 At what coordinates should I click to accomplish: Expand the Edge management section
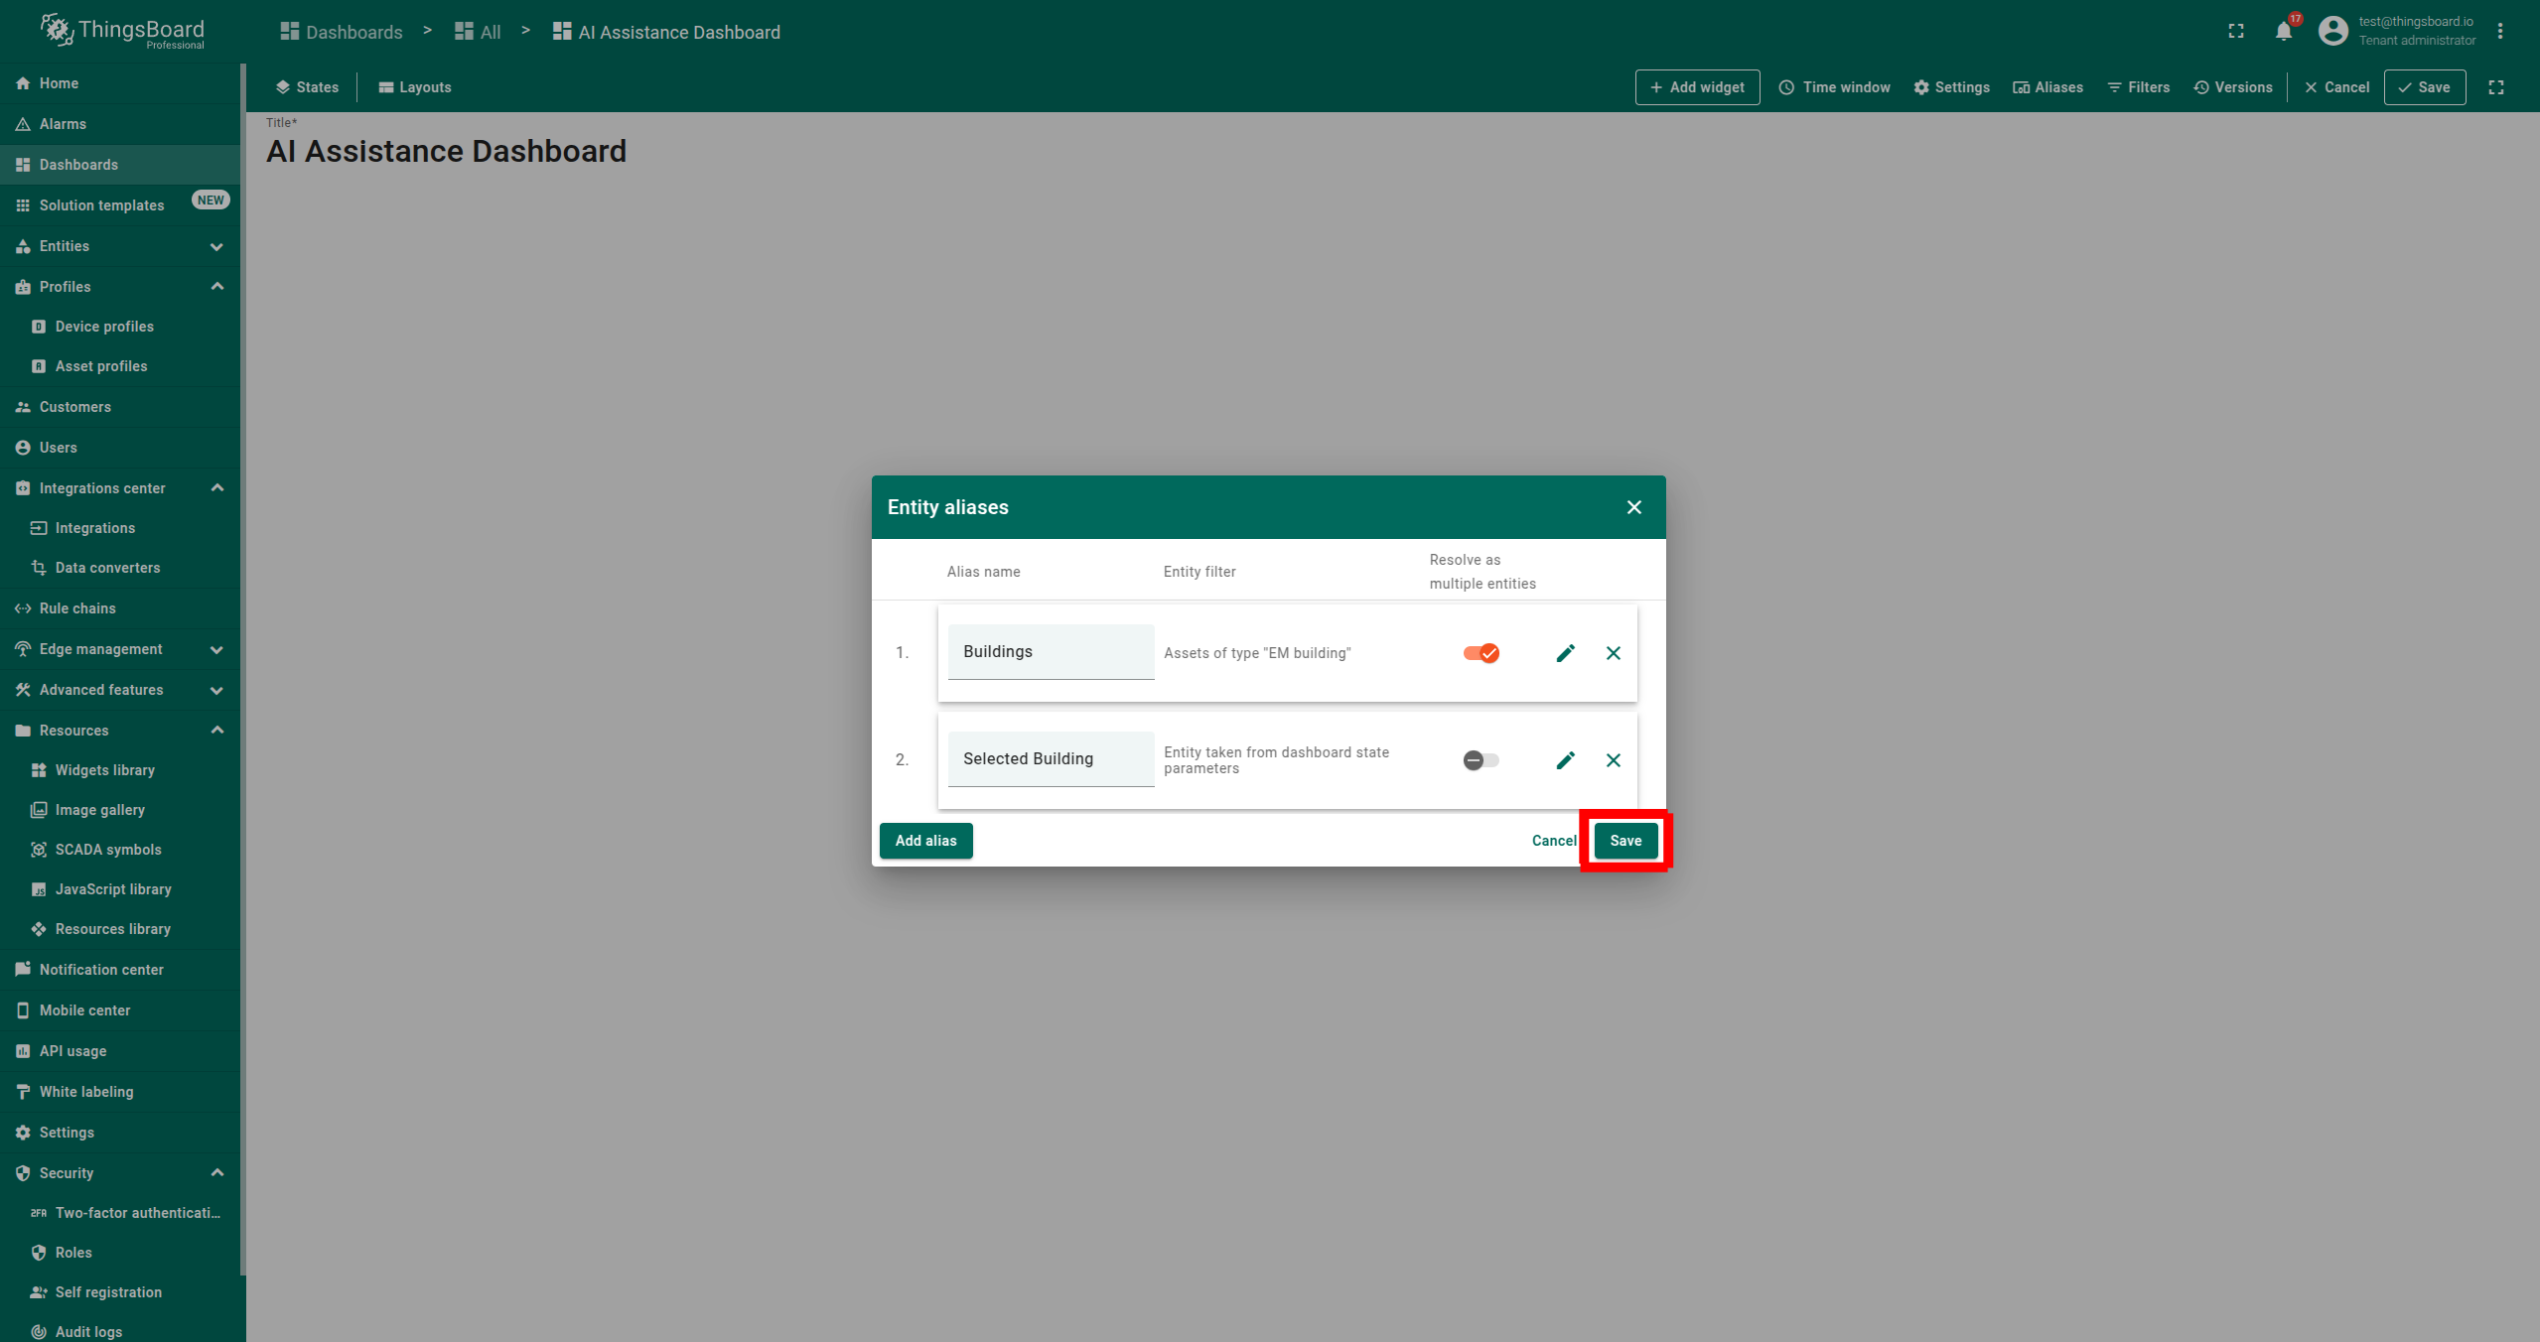click(216, 649)
